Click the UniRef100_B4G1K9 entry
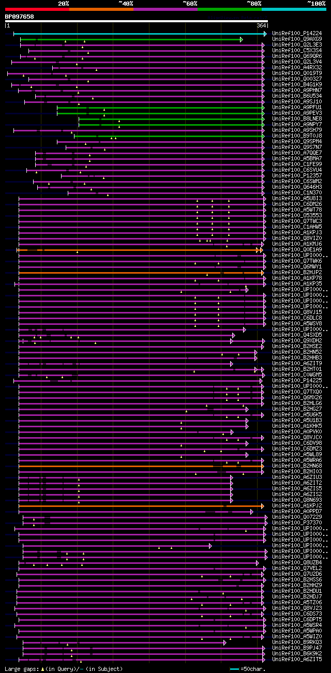The width and height of the screenshot is (331, 673). point(297,85)
